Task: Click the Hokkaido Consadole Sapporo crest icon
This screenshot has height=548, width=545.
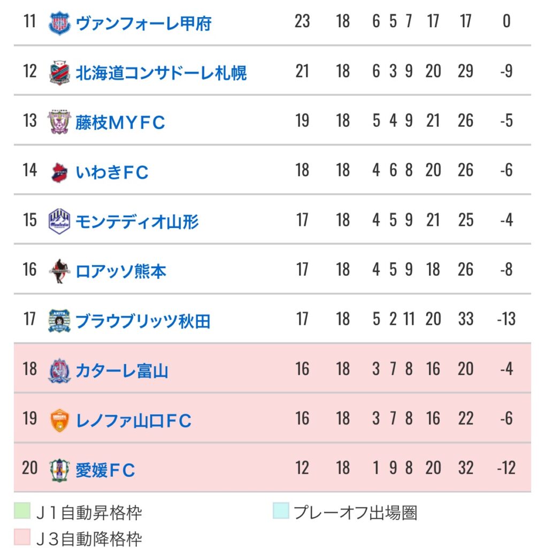Action: tap(59, 73)
